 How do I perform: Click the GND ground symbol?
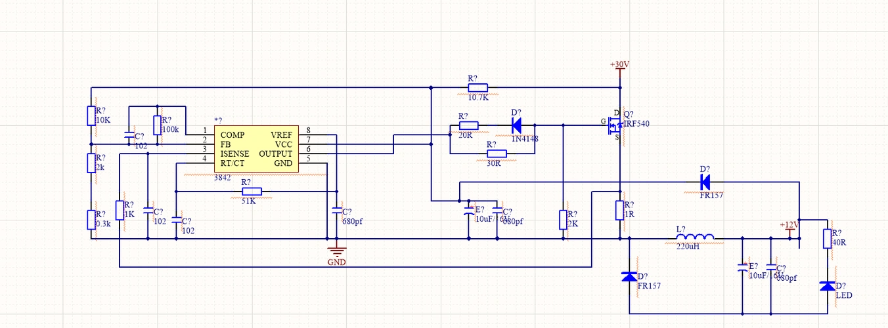pyautogui.click(x=337, y=251)
